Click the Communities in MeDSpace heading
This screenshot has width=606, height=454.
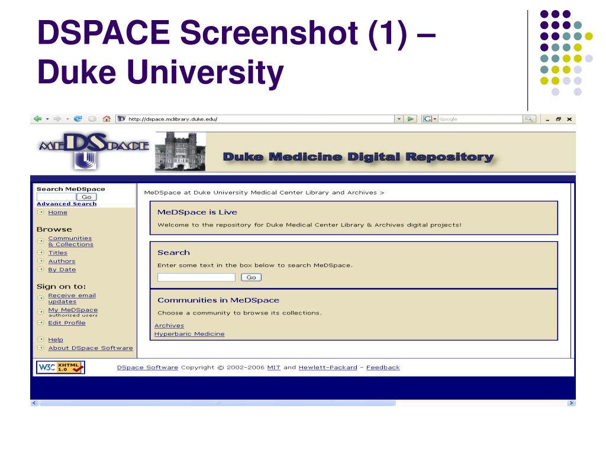coord(218,300)
